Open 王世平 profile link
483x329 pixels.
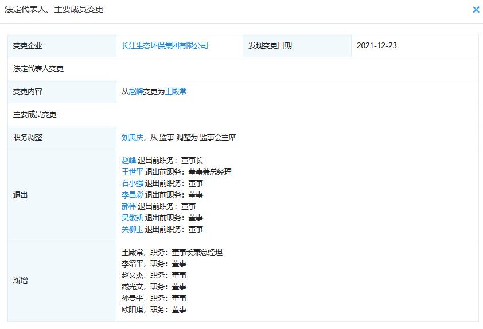coord(133,172)
